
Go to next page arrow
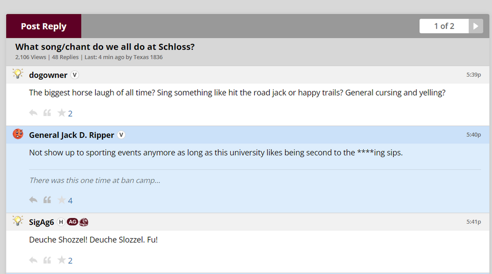pos(475,26)
